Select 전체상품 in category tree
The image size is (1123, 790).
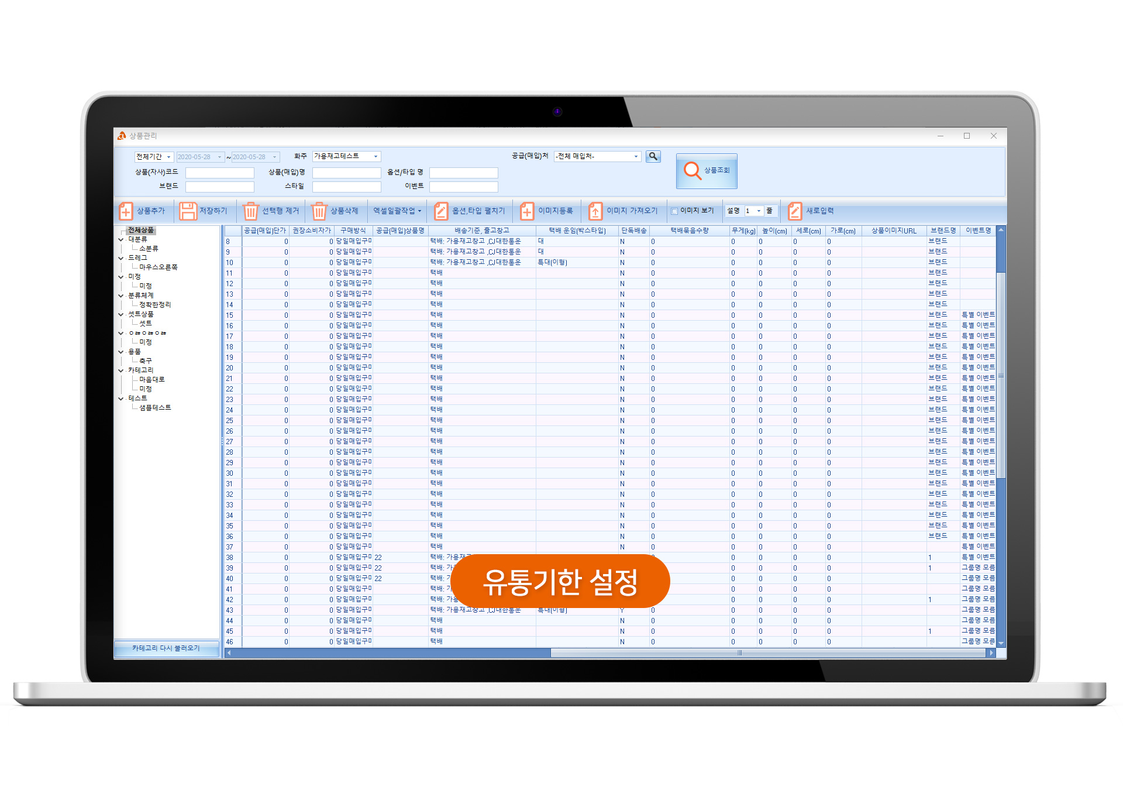[140, 230]
